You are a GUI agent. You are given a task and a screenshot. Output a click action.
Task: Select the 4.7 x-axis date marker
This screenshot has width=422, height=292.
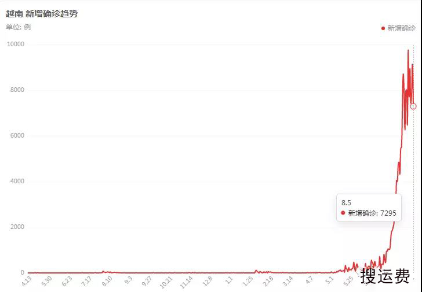click(x=310, y=282)
